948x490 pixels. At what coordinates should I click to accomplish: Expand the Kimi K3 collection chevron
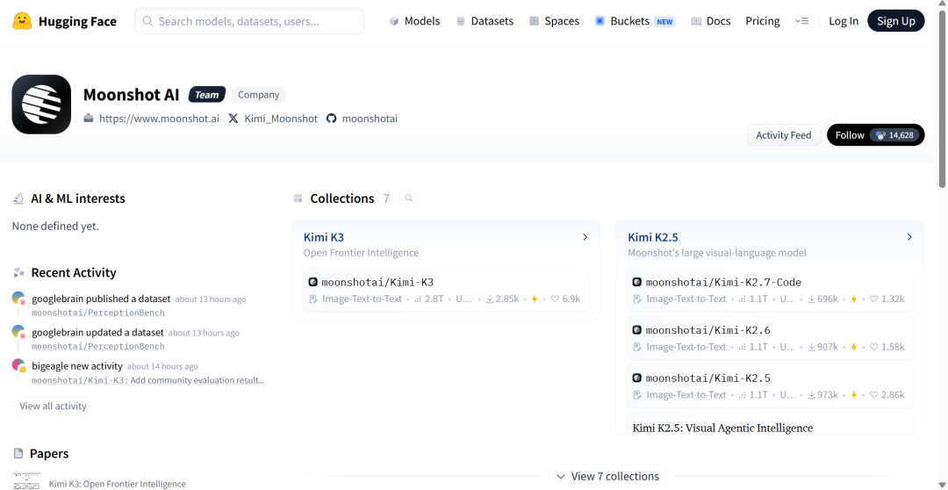[x=585, y=237]
